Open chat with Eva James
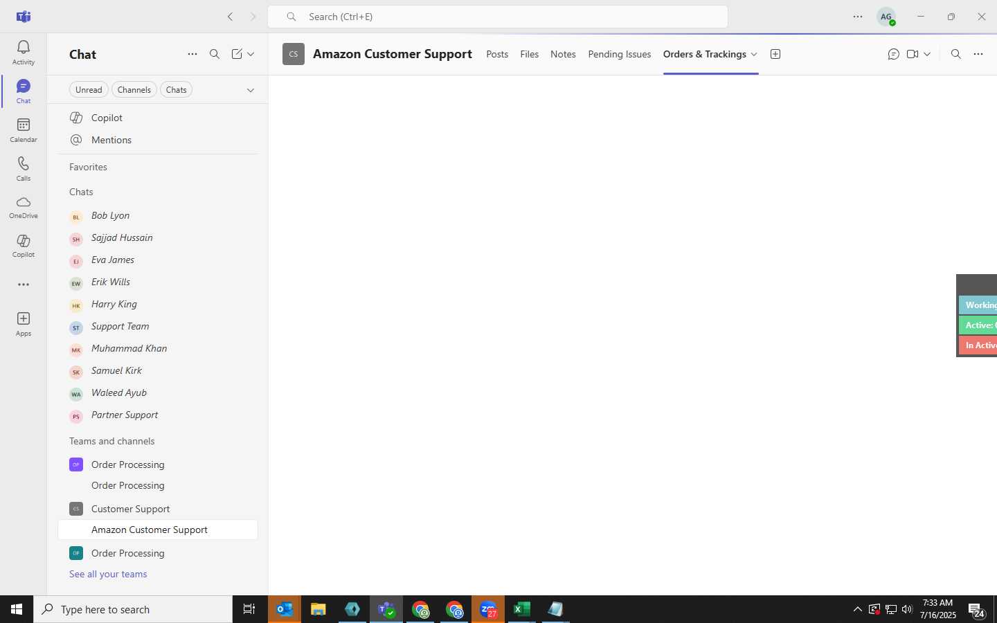 click(x=158, y=260)
